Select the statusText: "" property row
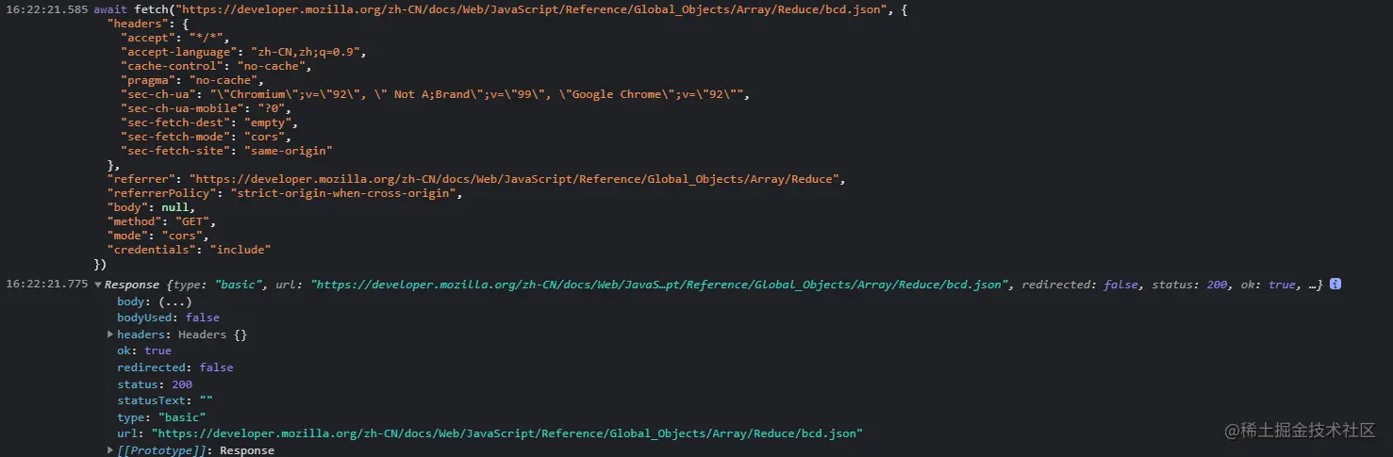Screen dimensions: 1393x457 pyautogui.click(x=165, y=400)
